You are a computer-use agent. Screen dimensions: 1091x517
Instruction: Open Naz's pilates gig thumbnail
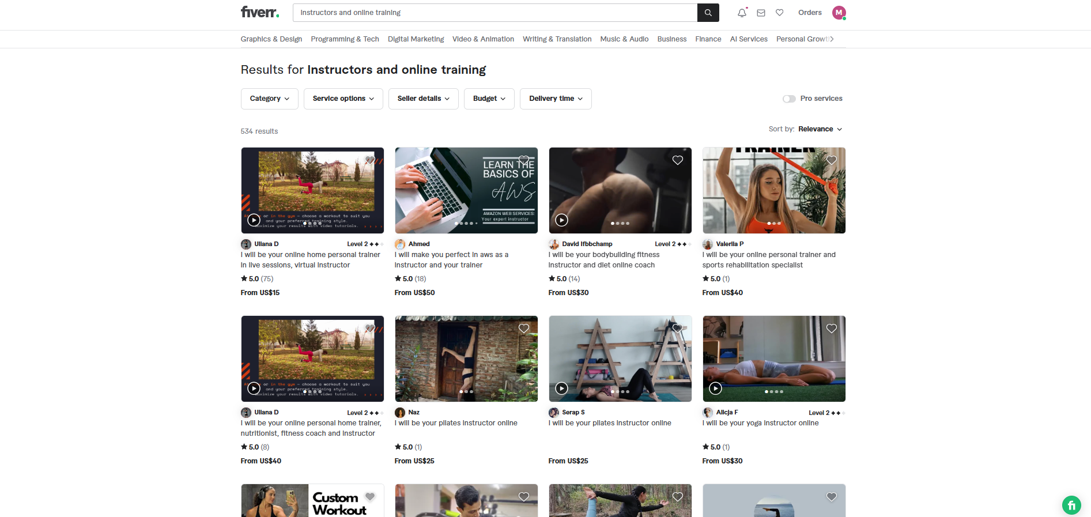click(x=466, y=358)
